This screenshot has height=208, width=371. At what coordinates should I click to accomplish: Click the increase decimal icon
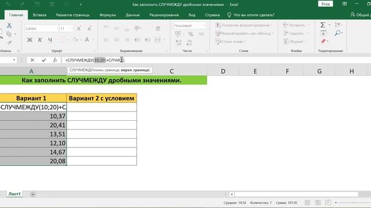pyautogui.click(x=179, y=43)
